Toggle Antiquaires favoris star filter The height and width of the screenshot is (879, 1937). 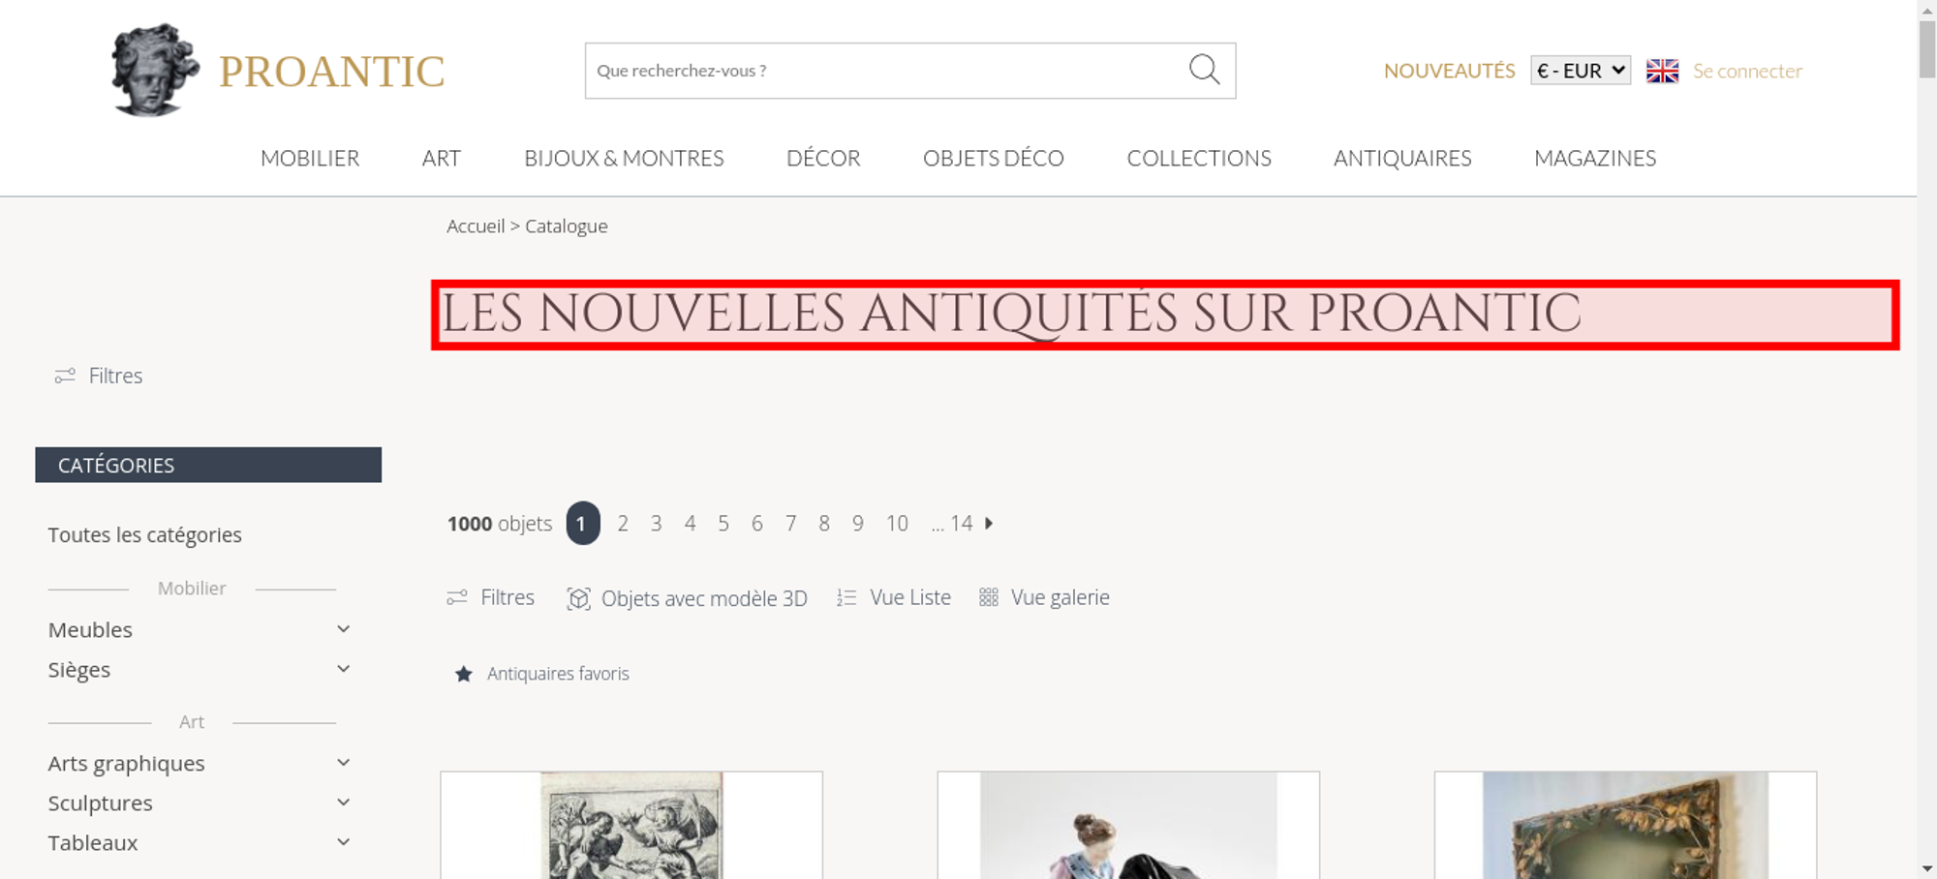464,674
